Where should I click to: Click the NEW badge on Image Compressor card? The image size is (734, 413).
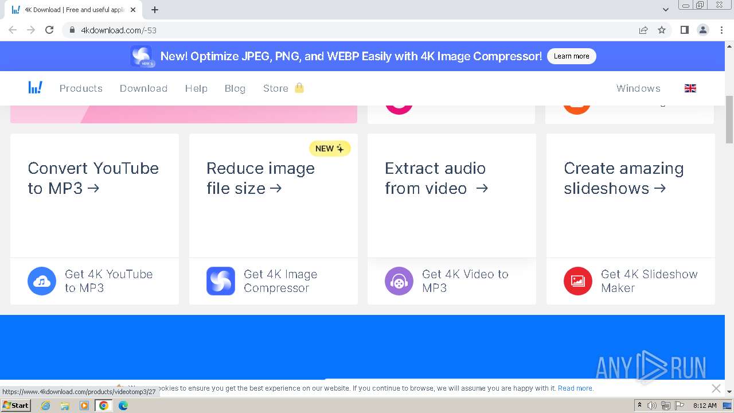coord(330,149)
